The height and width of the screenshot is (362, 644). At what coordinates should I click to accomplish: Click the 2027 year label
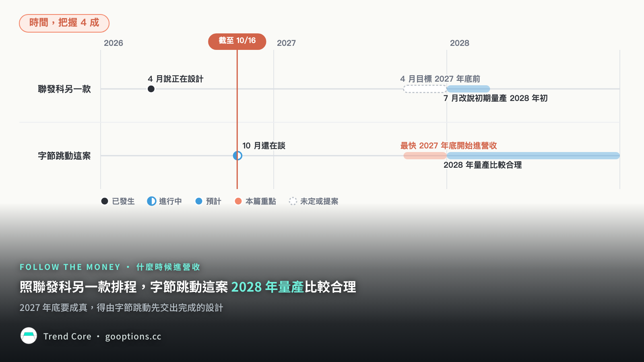tap(286, 43)
